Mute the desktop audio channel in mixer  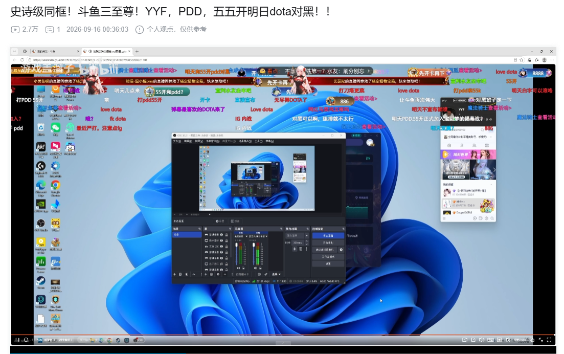(x=238, y=268)
